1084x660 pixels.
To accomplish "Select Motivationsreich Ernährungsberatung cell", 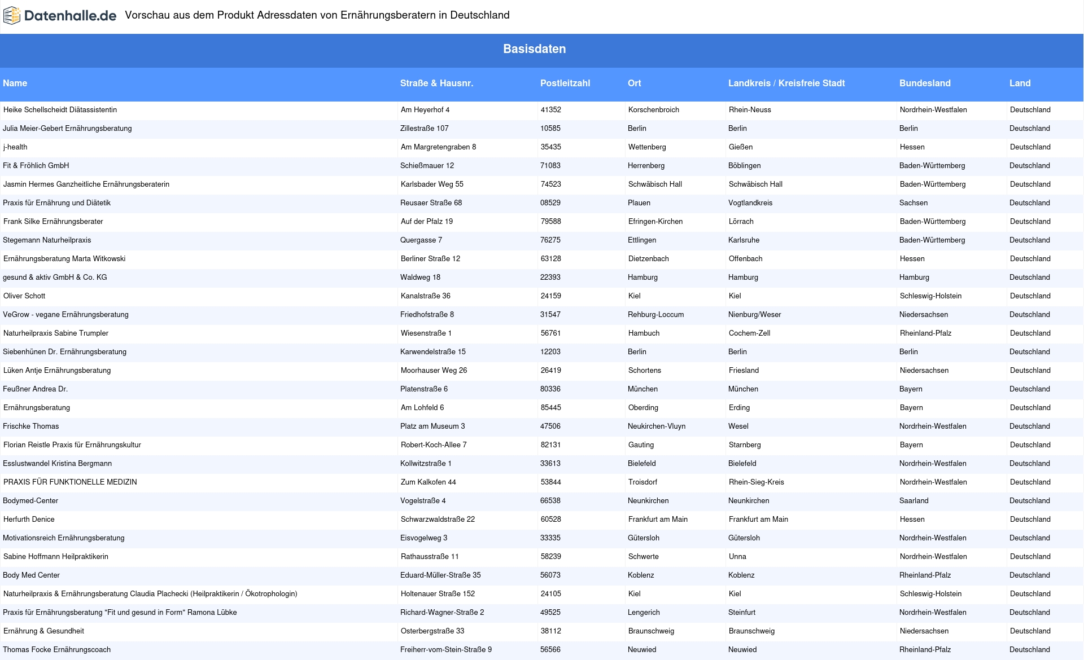I will pos(63,538).
